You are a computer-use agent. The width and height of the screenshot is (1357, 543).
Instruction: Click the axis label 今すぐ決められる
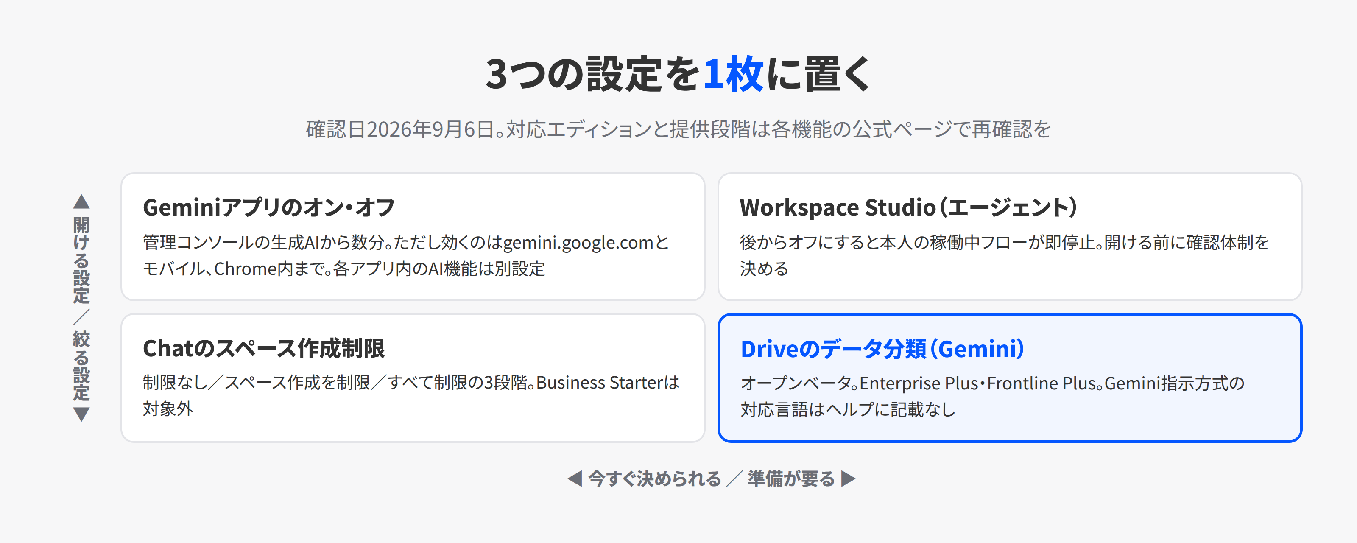point(655,479)
